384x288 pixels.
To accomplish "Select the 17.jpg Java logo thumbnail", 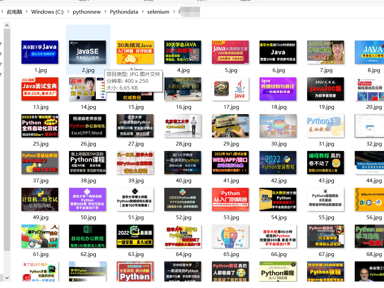I will [x=230, y=89].
